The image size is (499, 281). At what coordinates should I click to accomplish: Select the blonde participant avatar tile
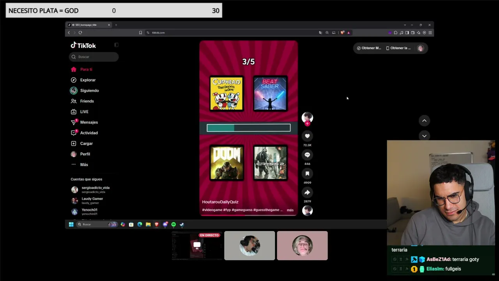(302, 245)
